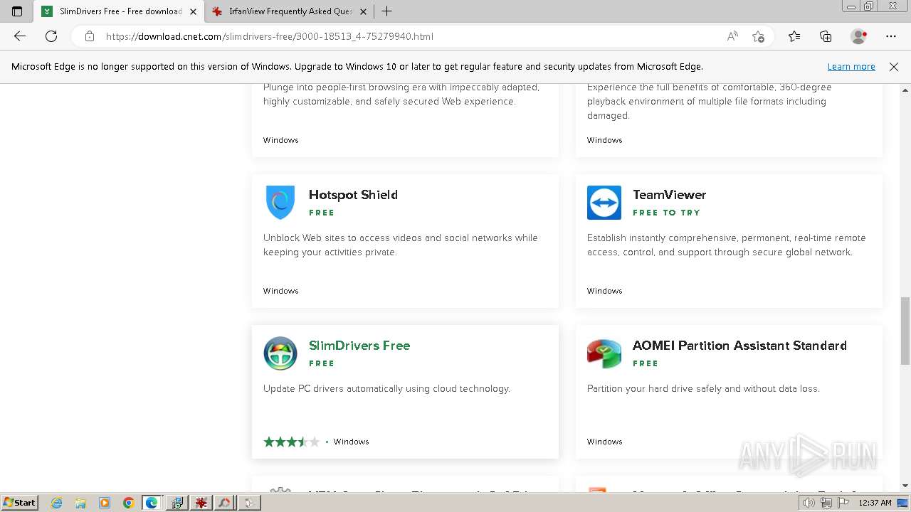Open the SlimDrivers Free title link
The width and height of the screenshot is (911, 512).
tap(359, 346)
